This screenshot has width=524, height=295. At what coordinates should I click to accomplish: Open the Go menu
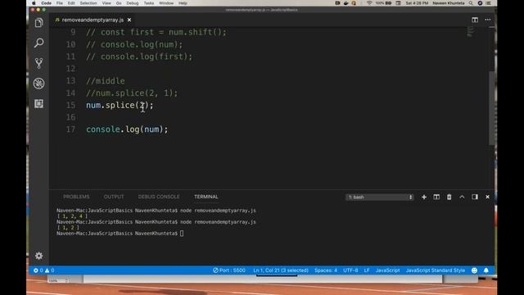119,3
